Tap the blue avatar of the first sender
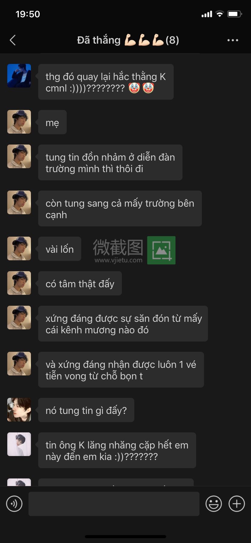Viewport: 251px width, 543px height. (x=19, y=76)
